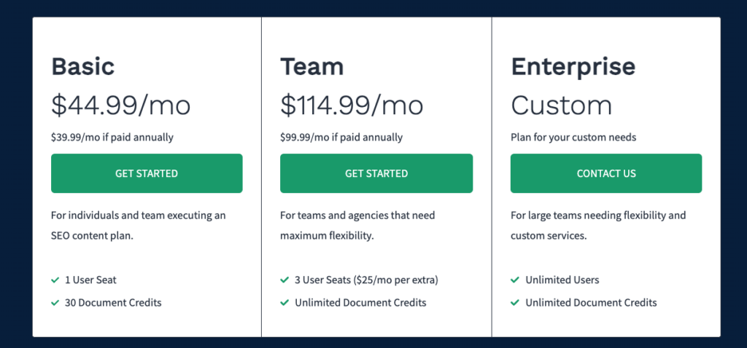The height and width of the screenshot is (348, 747).
Task: Click checkmark icon beside 1 User Seat
Action: coord(55,280)
